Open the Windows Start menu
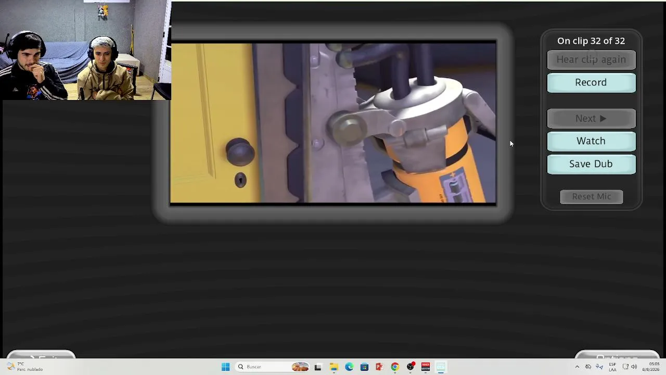 [225, 367]
